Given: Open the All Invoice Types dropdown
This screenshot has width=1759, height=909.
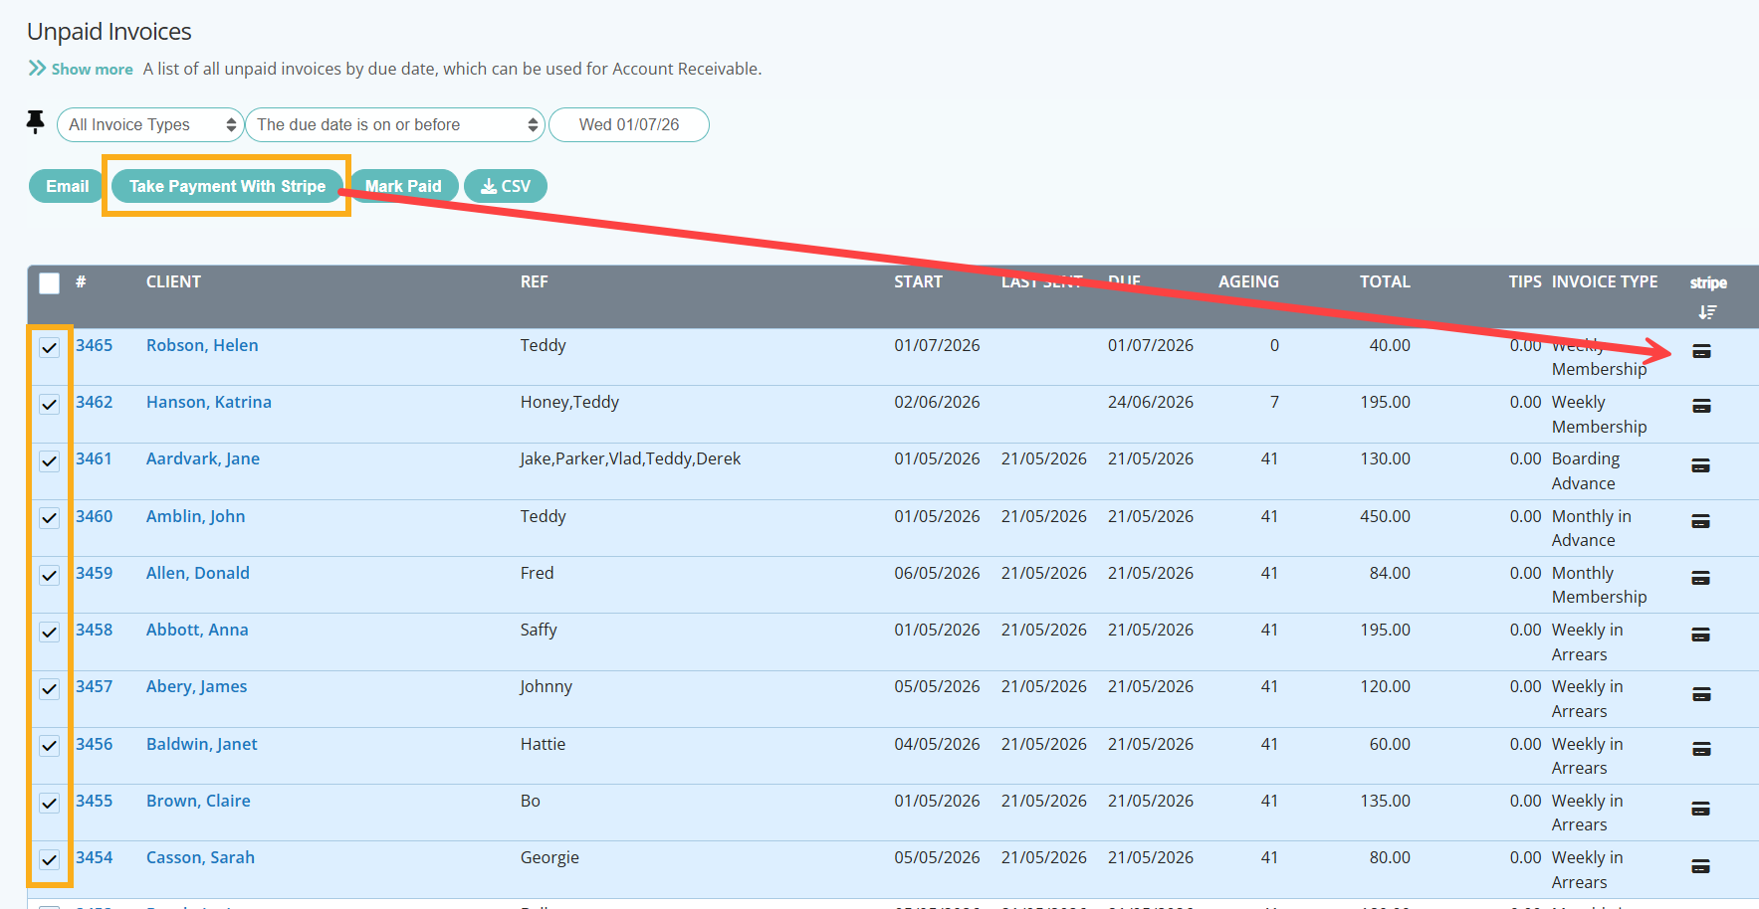Looking at the screenshot, I should tap(150, 124).
